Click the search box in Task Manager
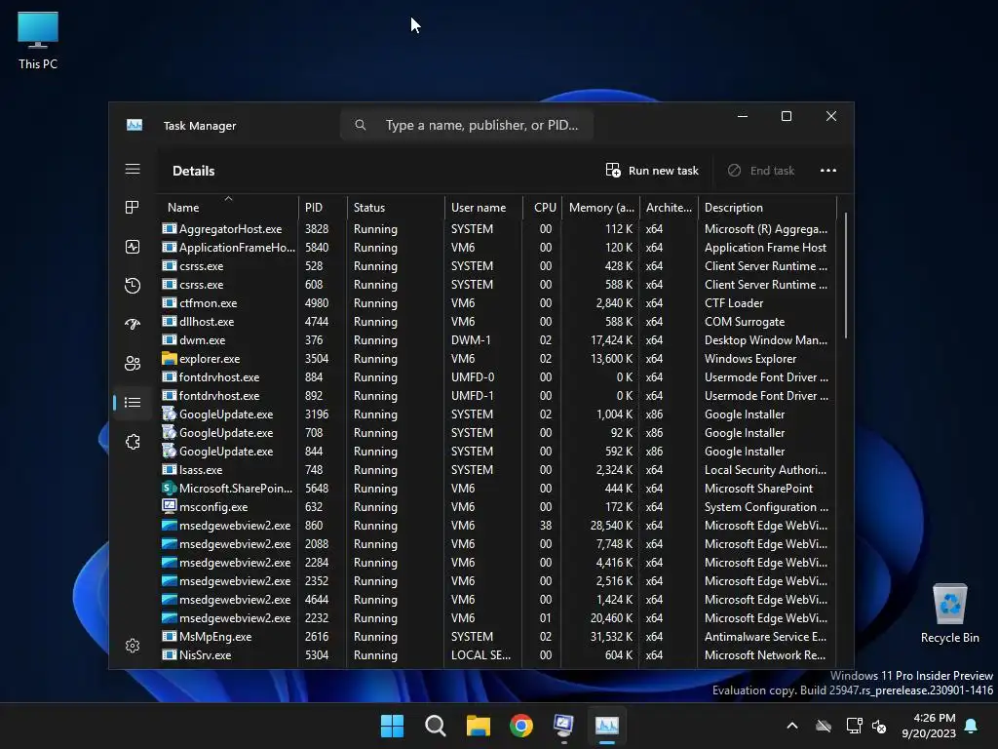 [x=467, y=125]
